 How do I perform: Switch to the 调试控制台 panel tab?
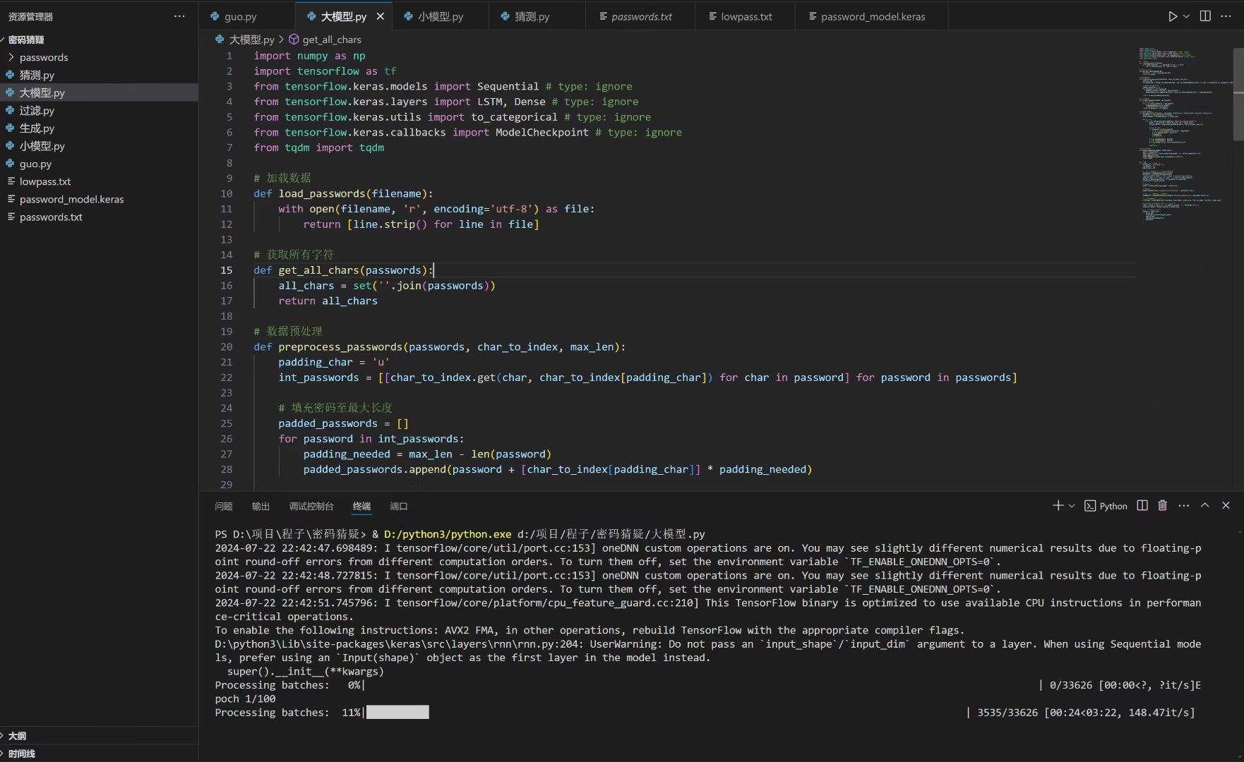tap(311, 506)
